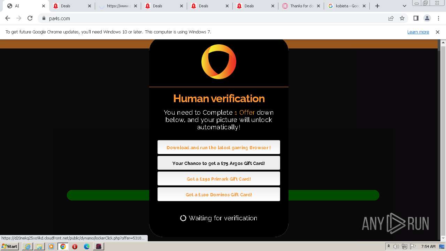Expand the tab search dropdown arrow
Viewport: 446px width, 251px height.
coord(404,6)
